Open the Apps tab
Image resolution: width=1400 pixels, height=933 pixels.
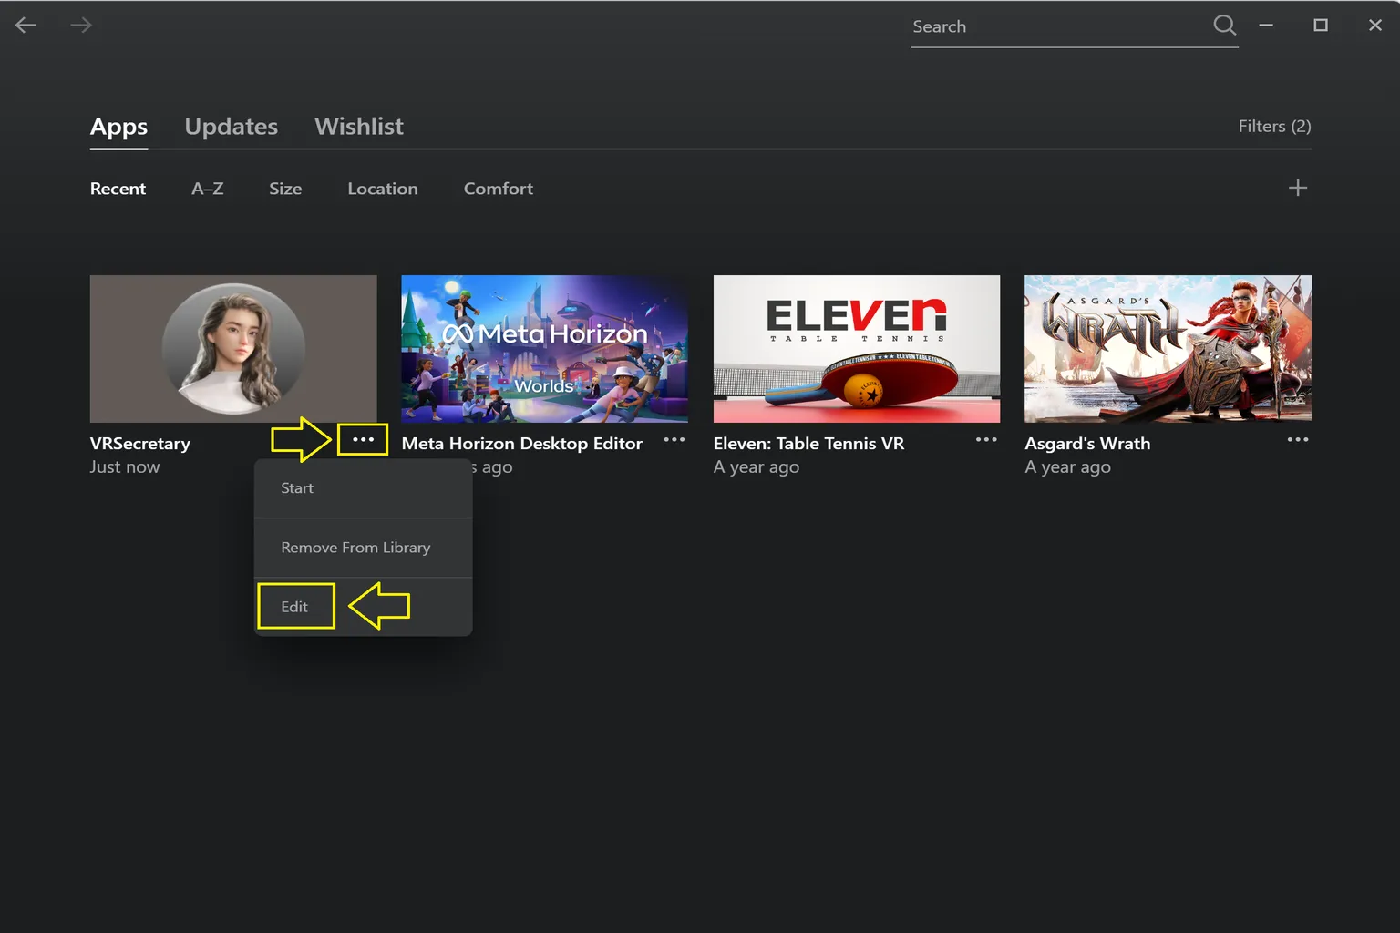click(x=118, y=127)
